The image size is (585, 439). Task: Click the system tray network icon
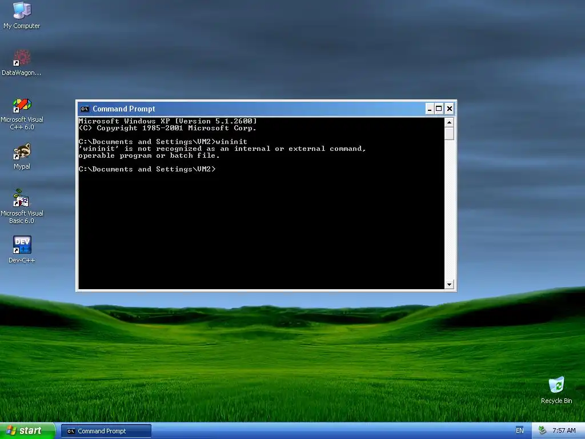[542, 431]
